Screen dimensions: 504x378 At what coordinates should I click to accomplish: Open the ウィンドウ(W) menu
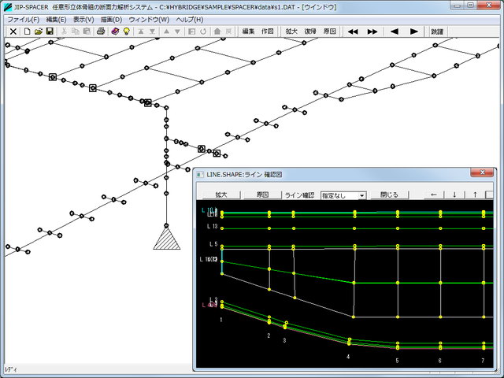coord(149,19)
